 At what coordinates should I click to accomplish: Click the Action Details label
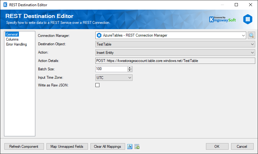(49, 61)
